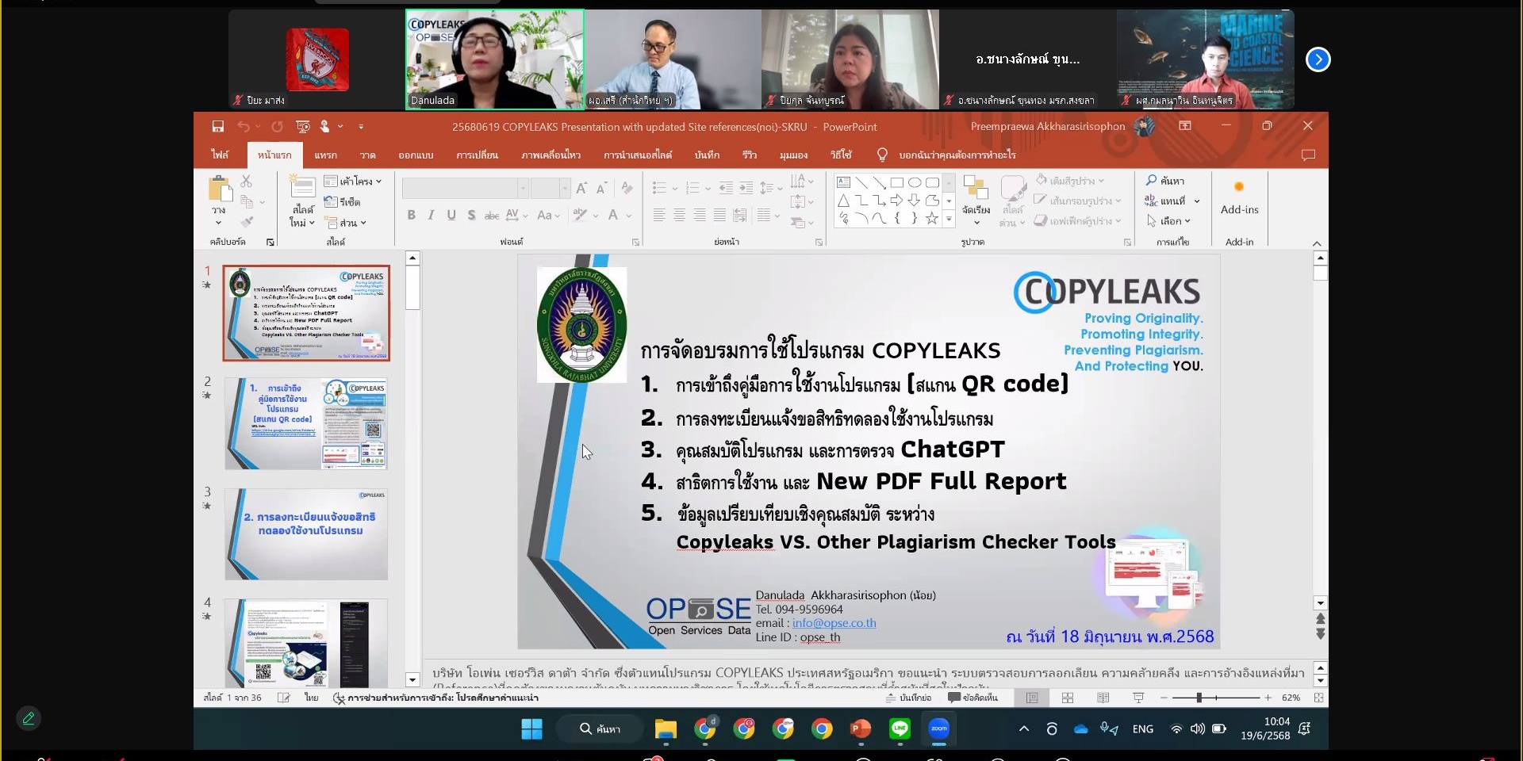
Task: Open the Select (เลือก) dropdown
Action: pos(1168,221)
